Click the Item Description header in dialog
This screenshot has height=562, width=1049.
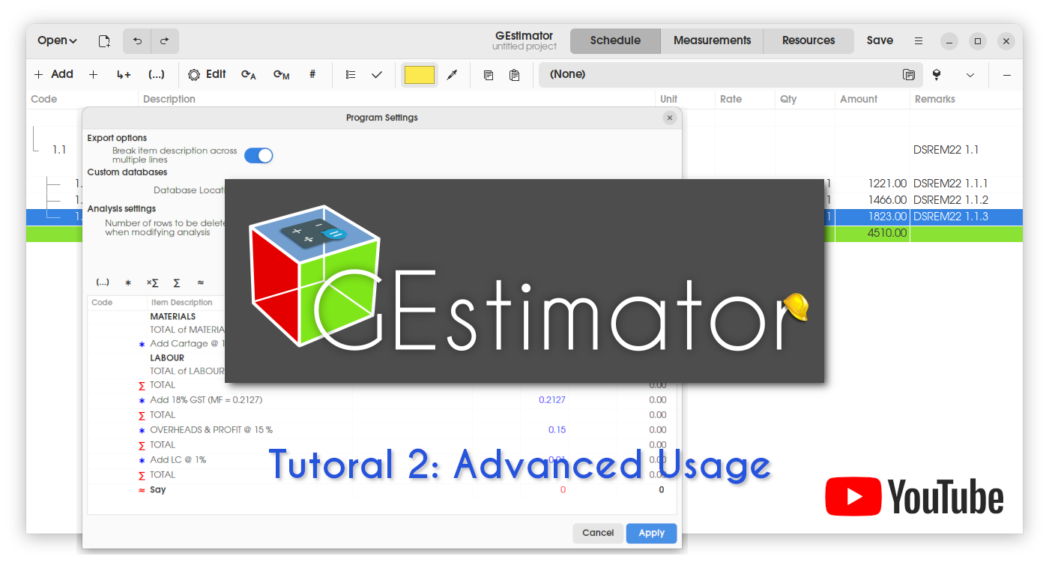point(182,303)
